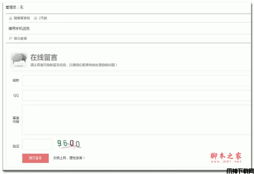Focus the QQ number input field
Image resolution: width=254 pixels, height=174 pixels.
click(136, 95)
